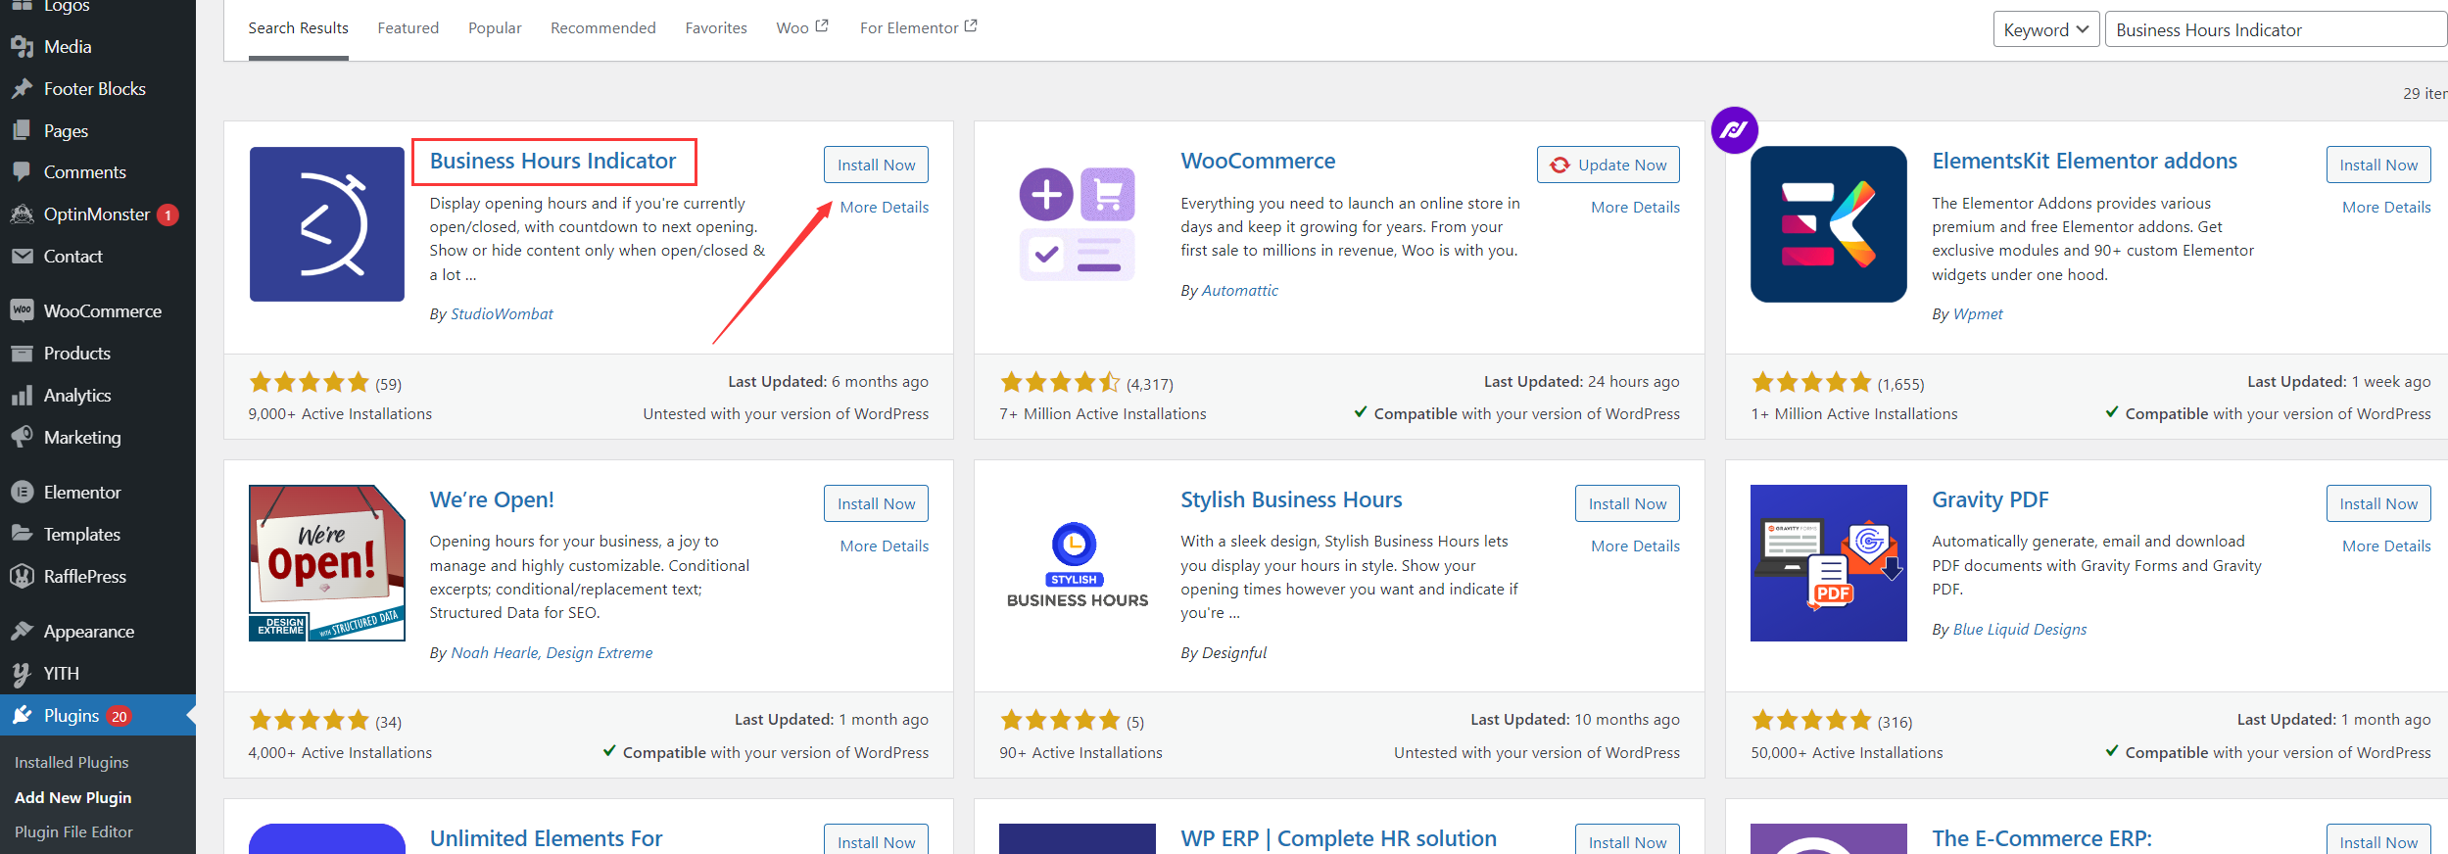Image resolution: width=2448 pixels, height=854 pixels.
Task: Click the We're Open plugin thumbnail
Action: [x=327, y=563]
